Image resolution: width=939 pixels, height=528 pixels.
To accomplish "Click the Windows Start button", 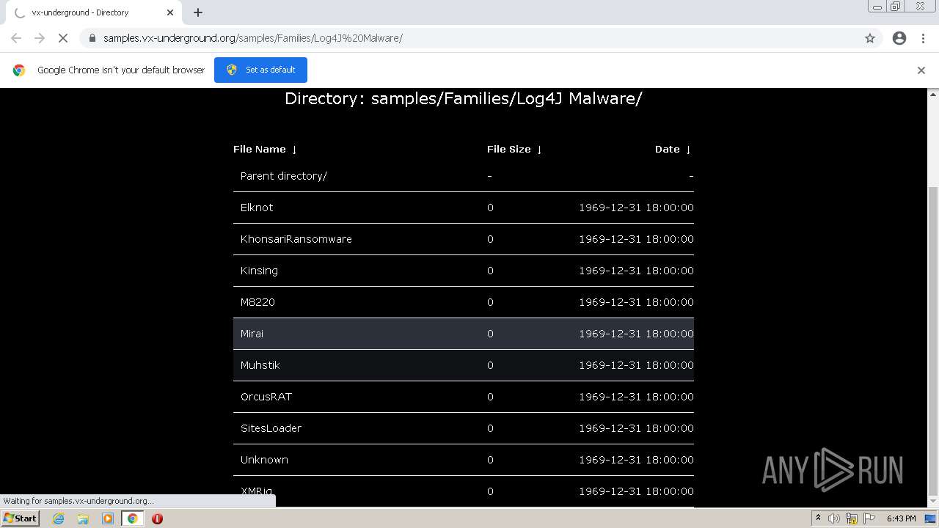I will pos(21,518).
